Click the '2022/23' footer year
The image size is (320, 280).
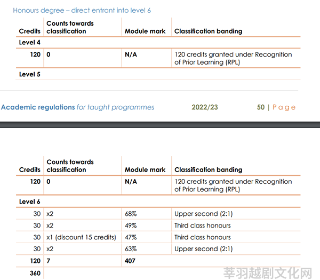pos(205,107)
